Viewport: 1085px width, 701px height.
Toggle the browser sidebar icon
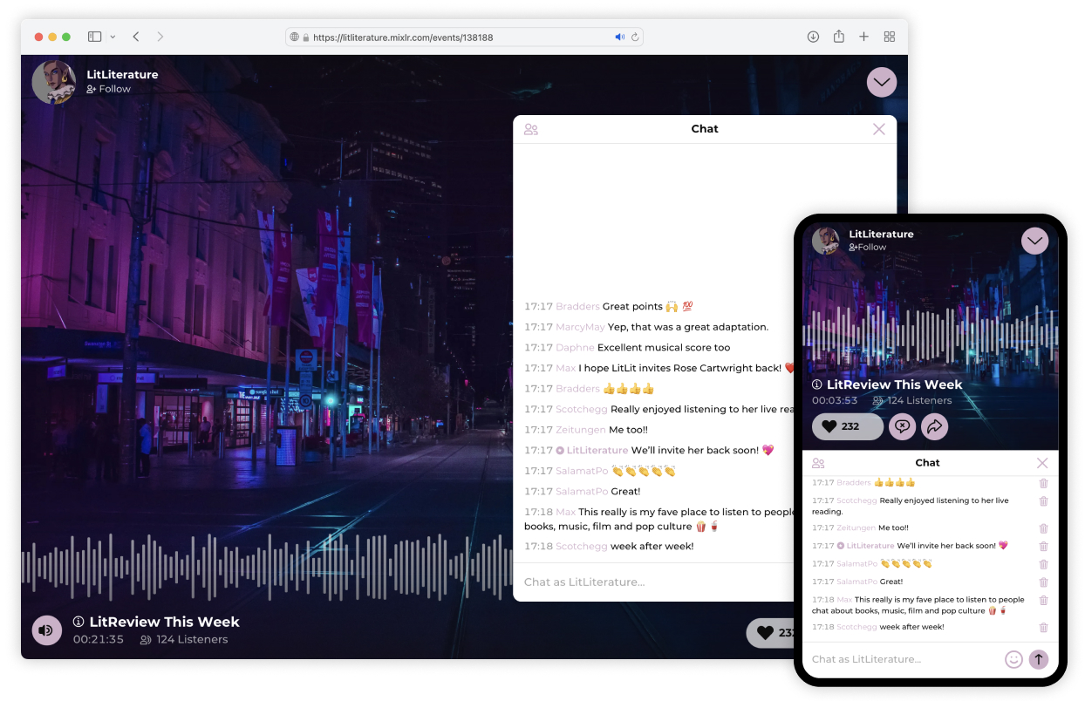(x=94, y=37)
